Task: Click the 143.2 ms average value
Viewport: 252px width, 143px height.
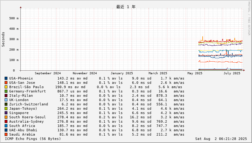Action: coord(66,78)
